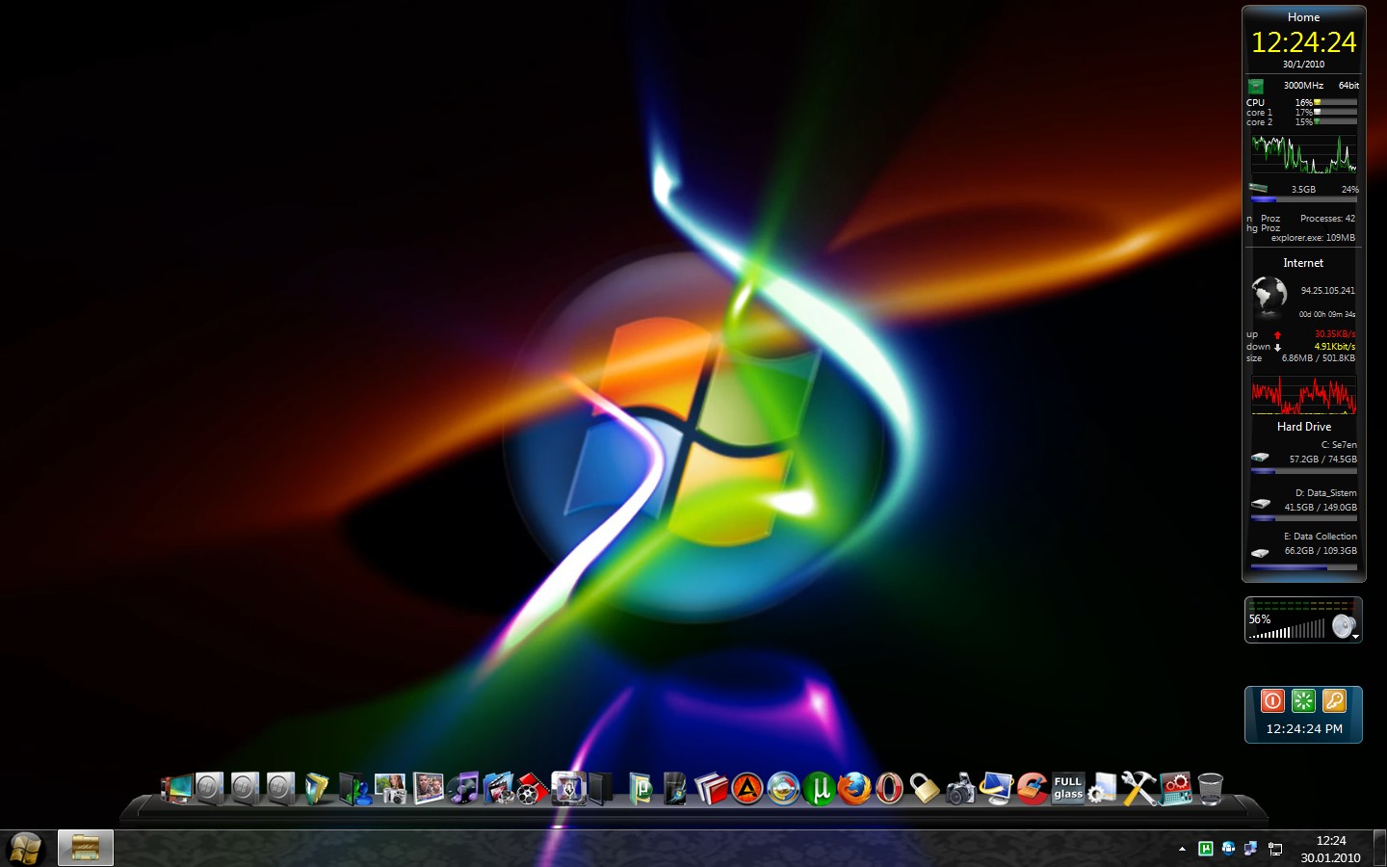The image size is (1387, 867).
Task: Mute sound via volume gadget speaker icon
Action: 1342,627
